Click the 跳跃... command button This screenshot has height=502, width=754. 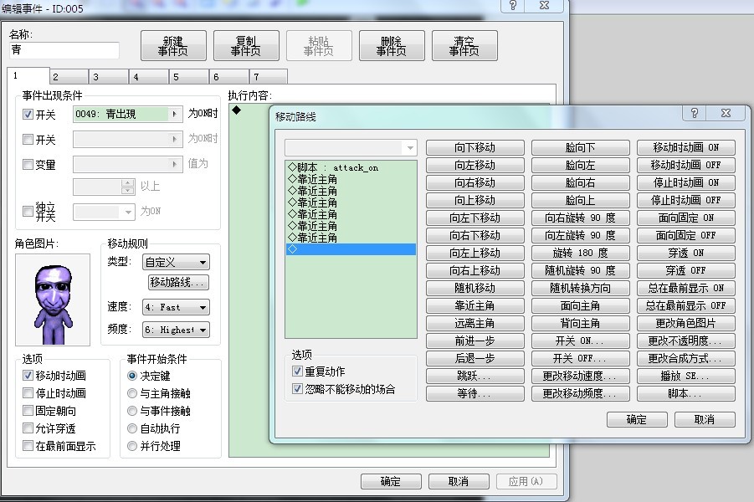tap(475, 376)
